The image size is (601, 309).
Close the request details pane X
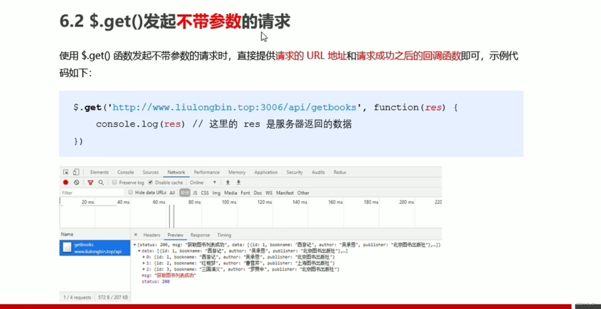(135, 235)
